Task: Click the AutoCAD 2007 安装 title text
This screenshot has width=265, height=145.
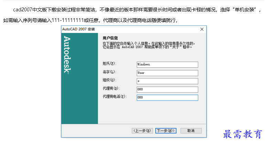Action: 78,29
